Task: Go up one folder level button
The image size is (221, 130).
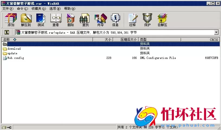Action: 7,33
